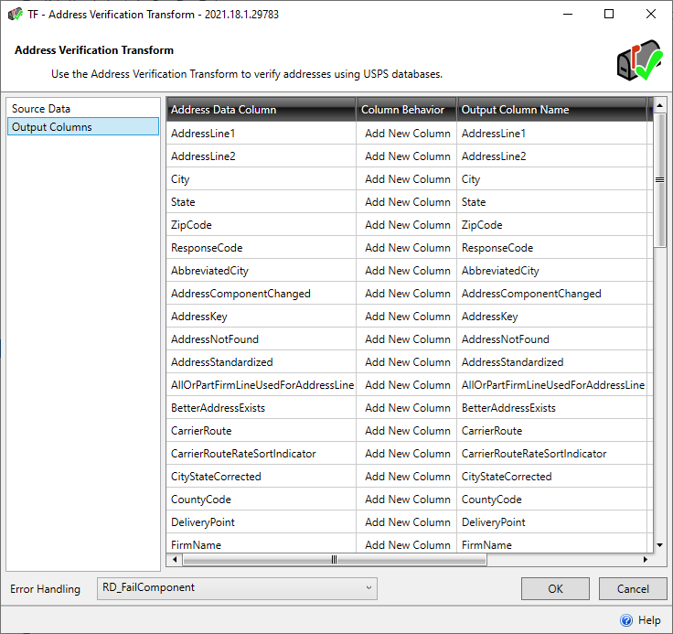Edit the AddressStandardized output column name
The width and height of the screenshot is (673, 634).
click(552, 361)
